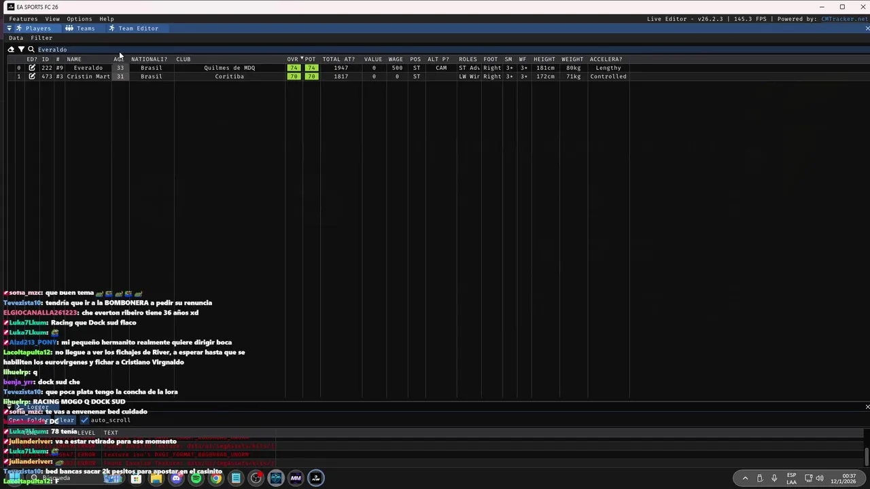
Task: Sort by the WAGE column header
Action: (396, 59)
